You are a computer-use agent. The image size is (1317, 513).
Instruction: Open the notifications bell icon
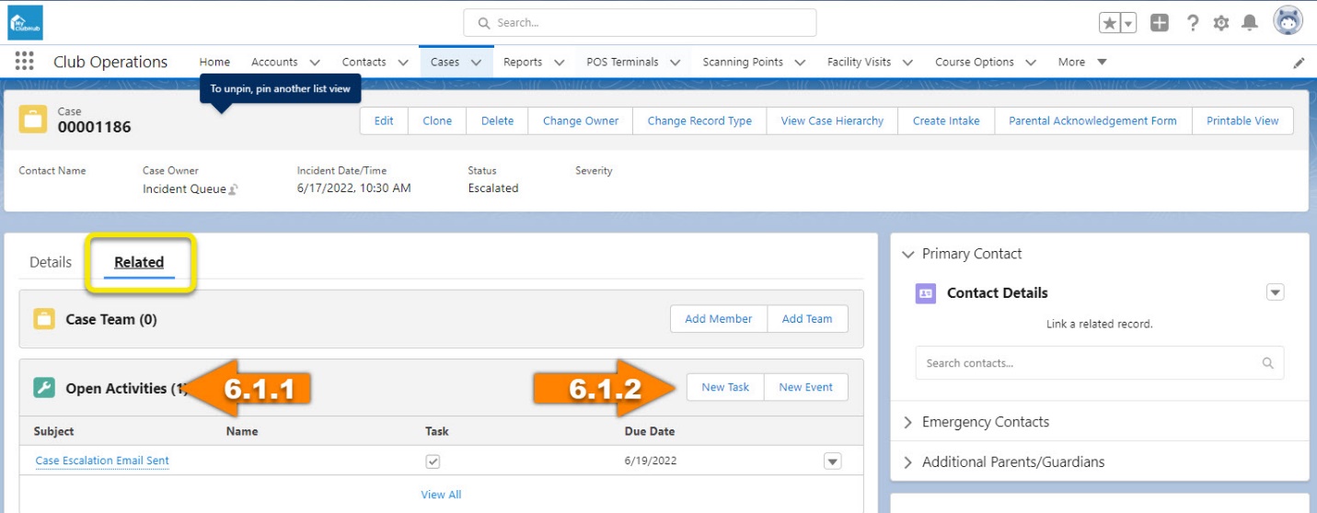[x=1250, y=23]
